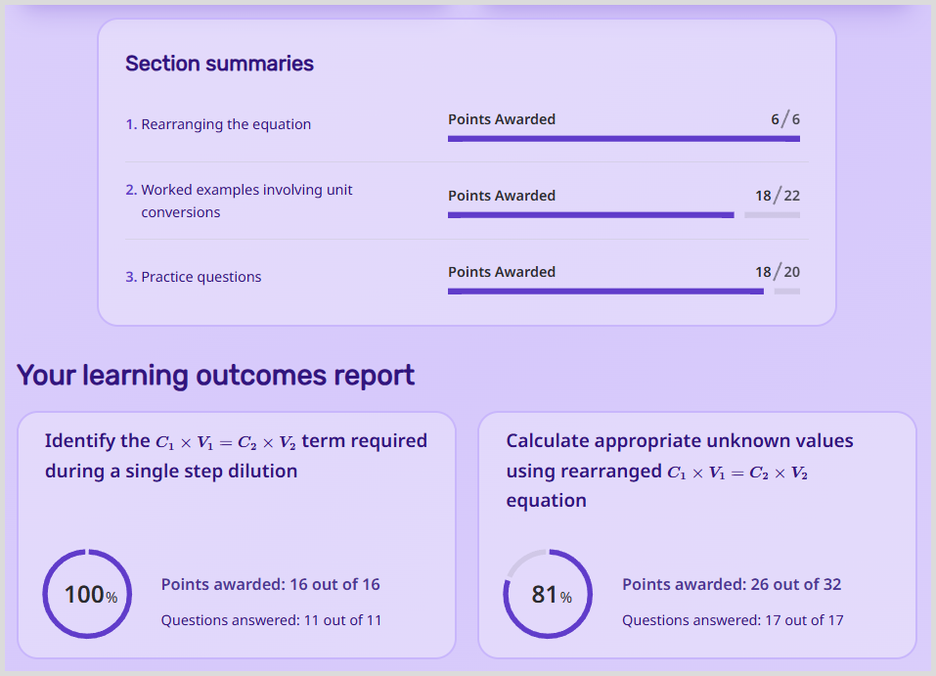The image size is (936, 676).
Task: Click Questions answered: 17 out of 17
Action: click(x=733, y=620)
